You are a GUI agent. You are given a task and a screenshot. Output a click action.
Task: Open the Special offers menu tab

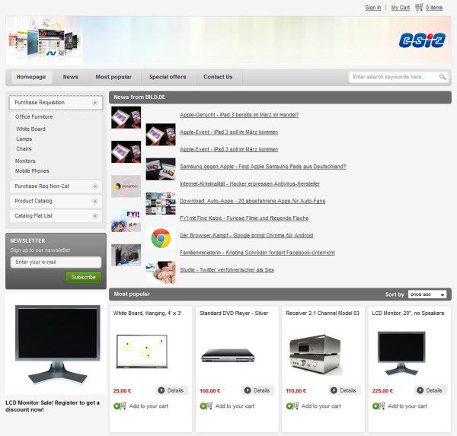[168, 77]
